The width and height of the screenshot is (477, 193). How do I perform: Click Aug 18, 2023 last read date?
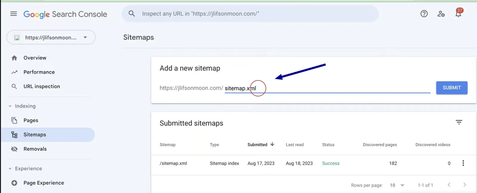[299, 163]
